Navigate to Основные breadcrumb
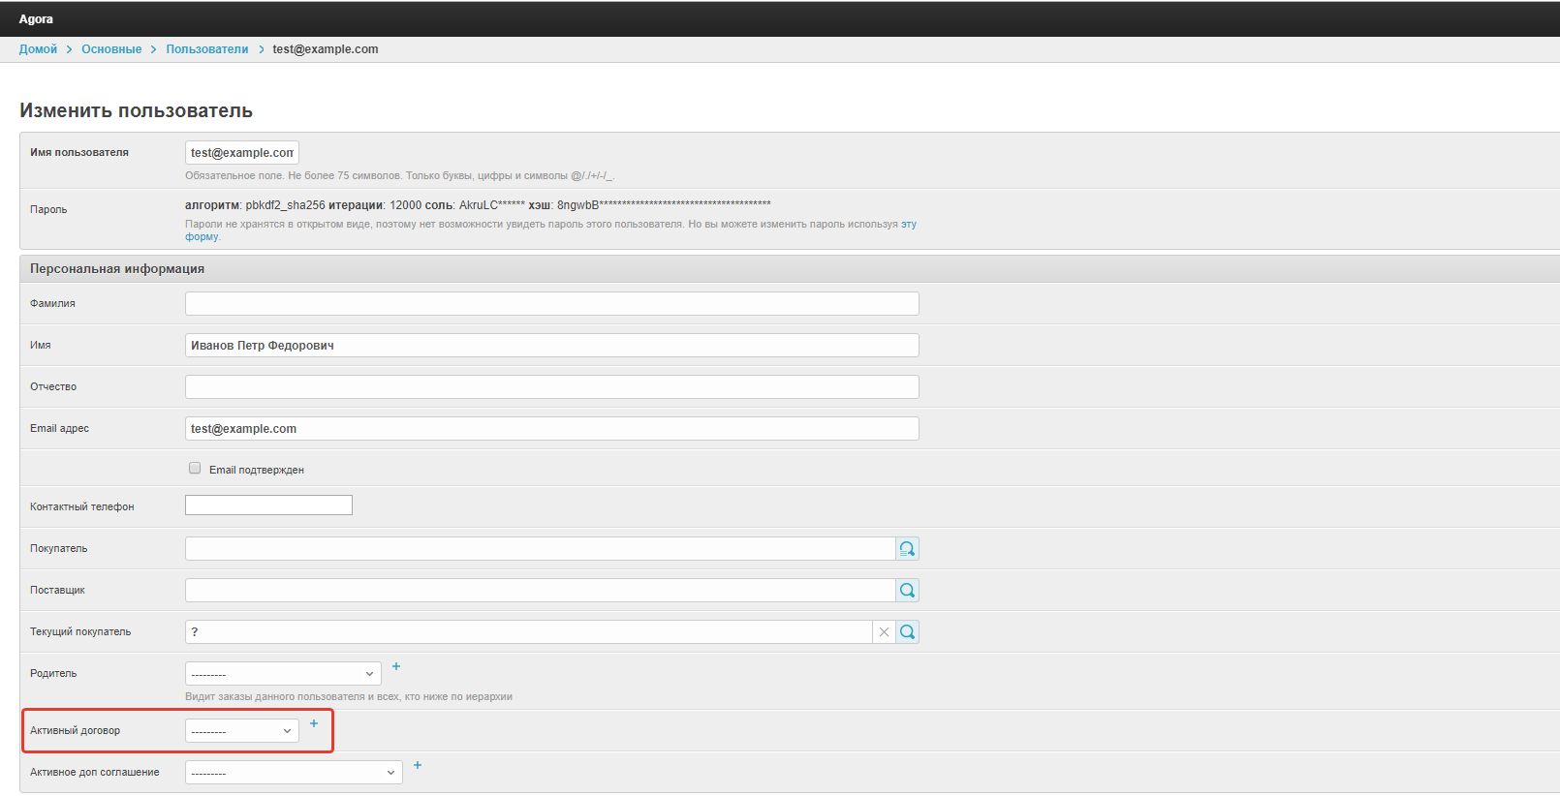1560x796 pixels. pyautogui.click(x=111, y=49)
